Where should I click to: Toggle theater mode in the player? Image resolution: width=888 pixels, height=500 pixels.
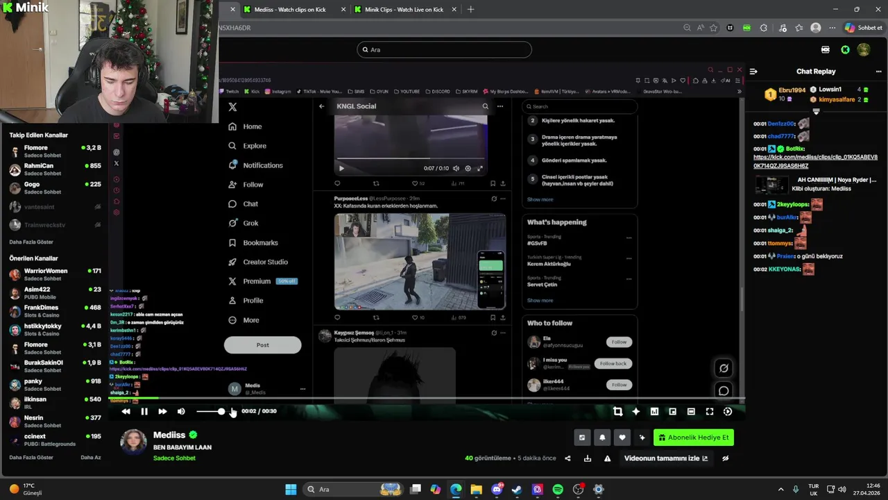691,411
